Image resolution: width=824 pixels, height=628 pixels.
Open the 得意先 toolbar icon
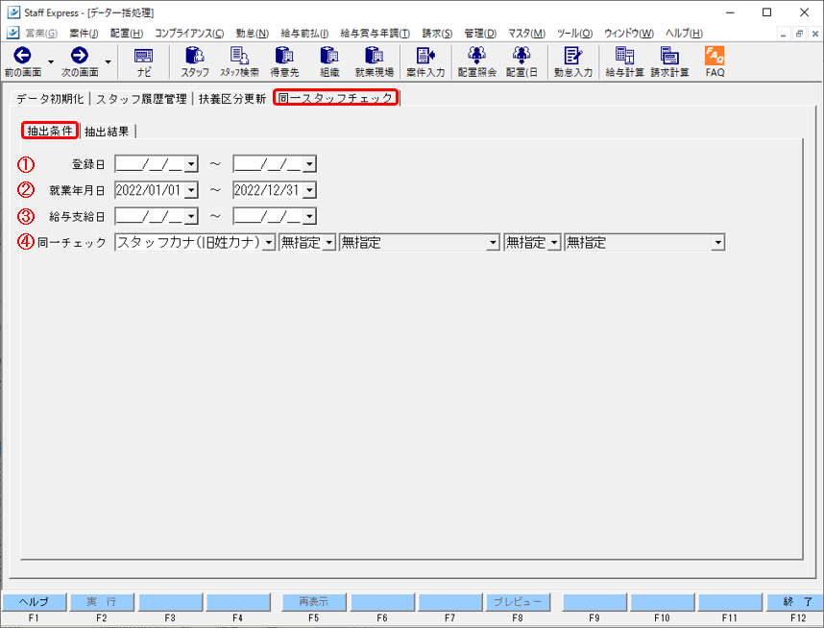(x=284, y=56)
